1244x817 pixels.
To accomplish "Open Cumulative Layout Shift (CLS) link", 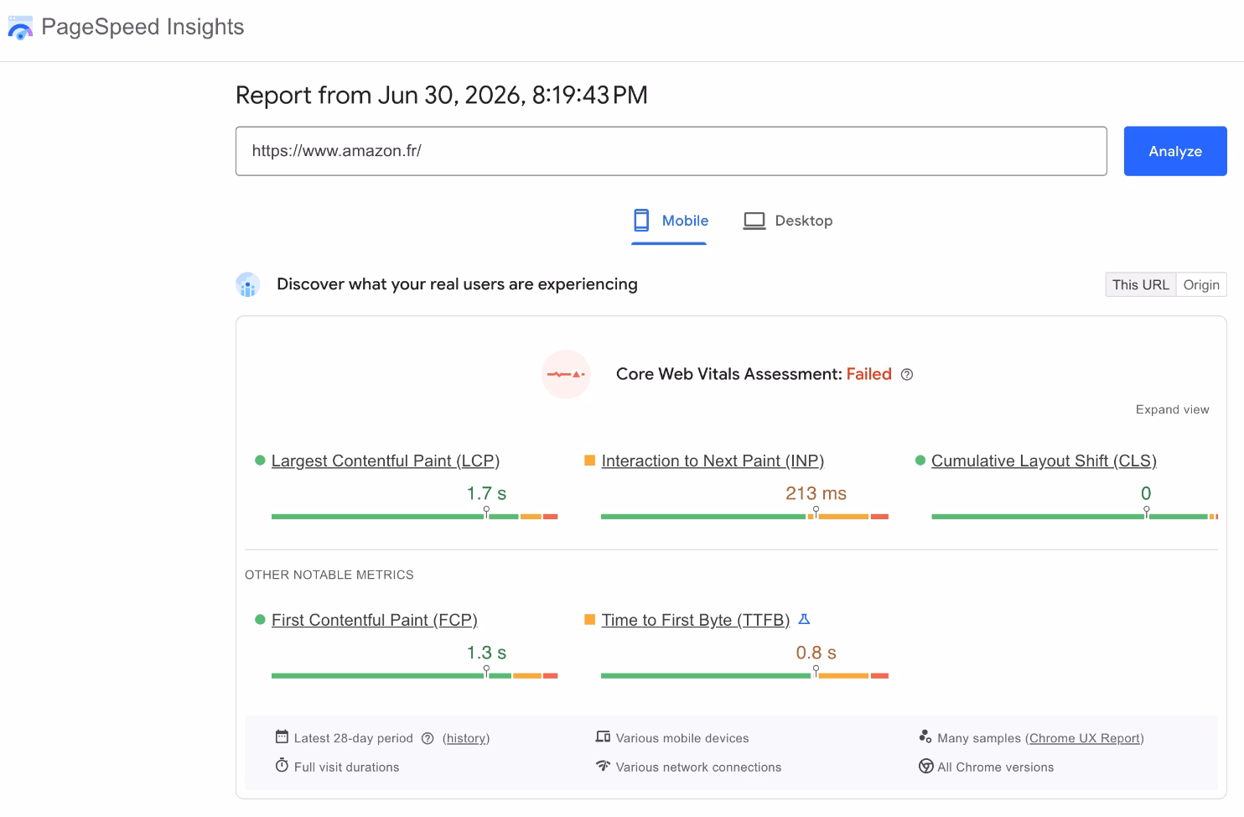I will tap(1044, 461).
